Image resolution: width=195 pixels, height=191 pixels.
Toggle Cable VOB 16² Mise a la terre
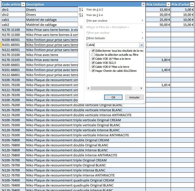coord(93,59)
